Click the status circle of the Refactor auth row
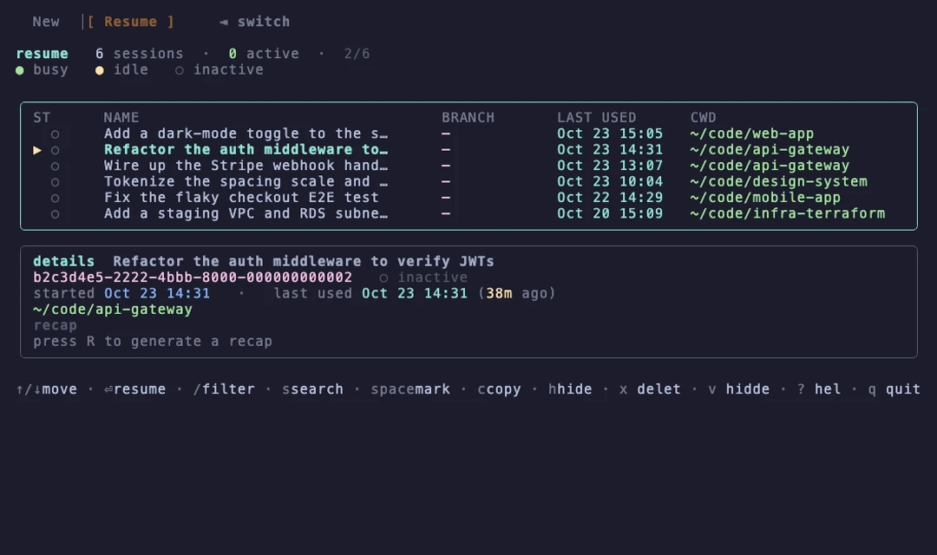Image resolution: width=937 pixels, height=555 pixels. pyautogui.click(x=55, y=151)
